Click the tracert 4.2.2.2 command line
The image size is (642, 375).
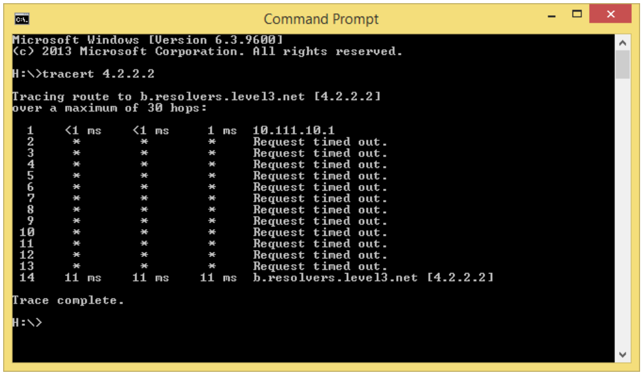pyautogui.click(x=83, y=74)
